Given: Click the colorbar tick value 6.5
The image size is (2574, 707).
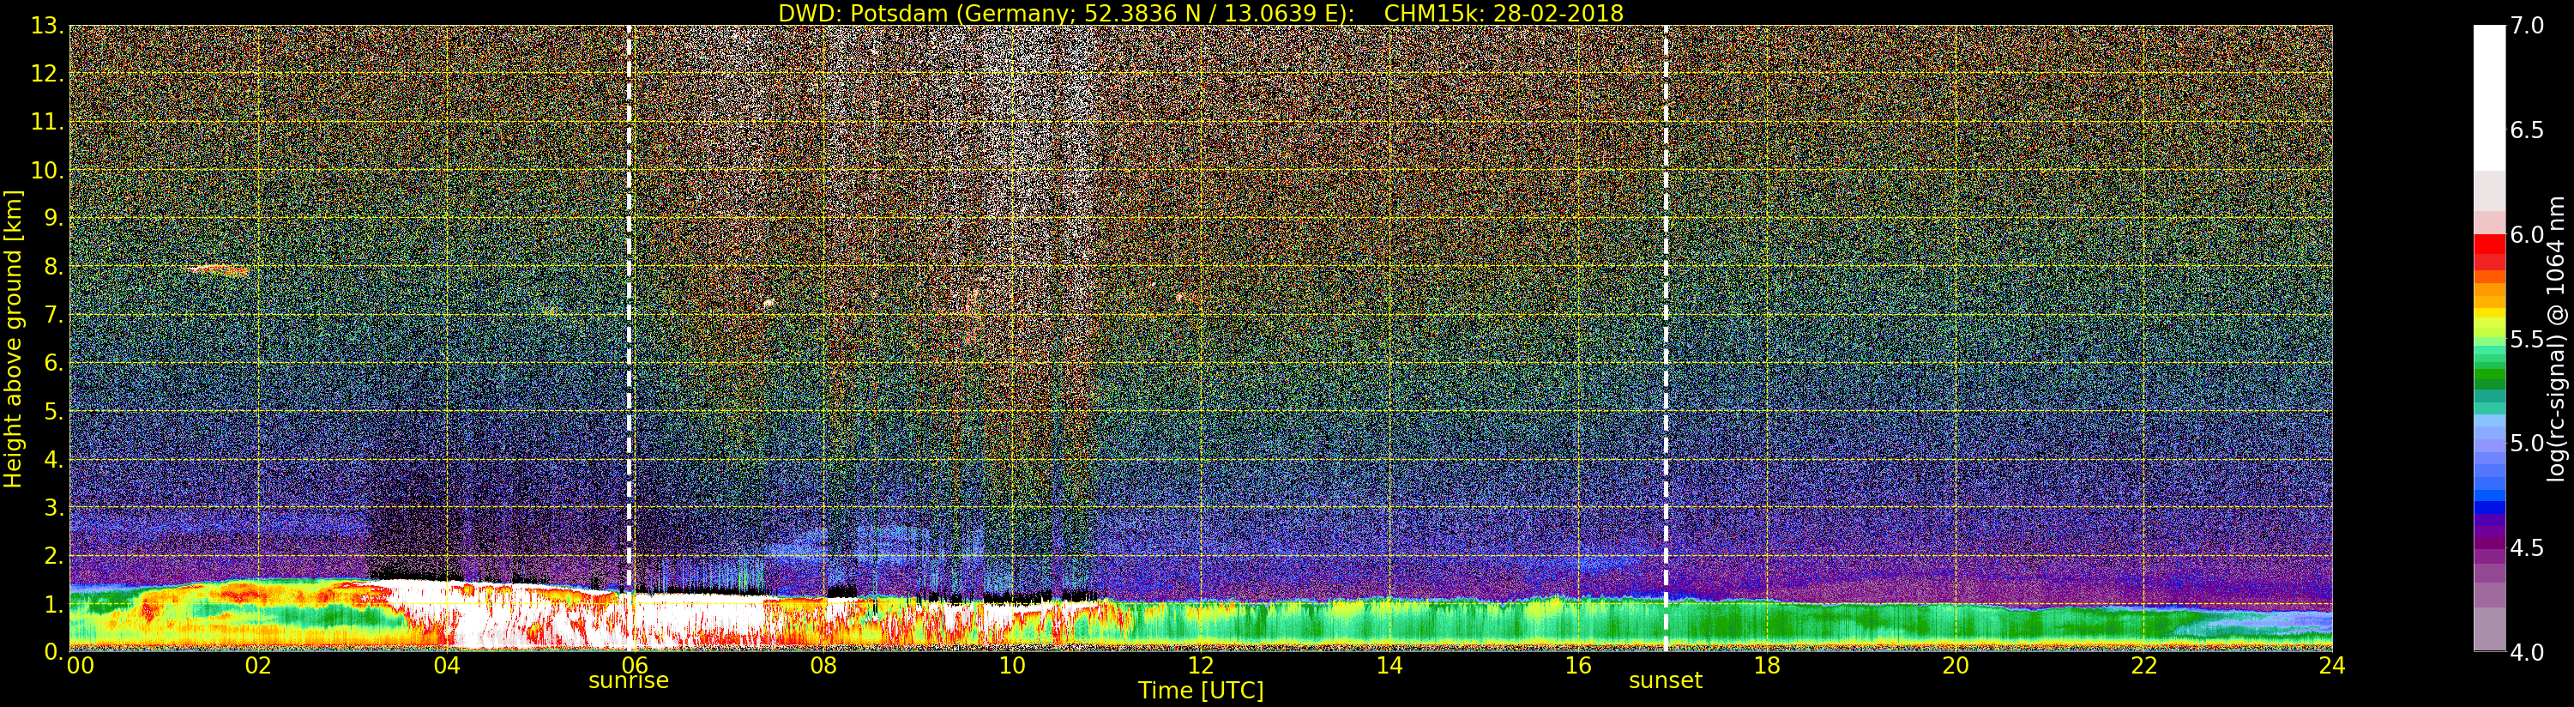Looking at the screenshot, I should tap(2528, 130).
